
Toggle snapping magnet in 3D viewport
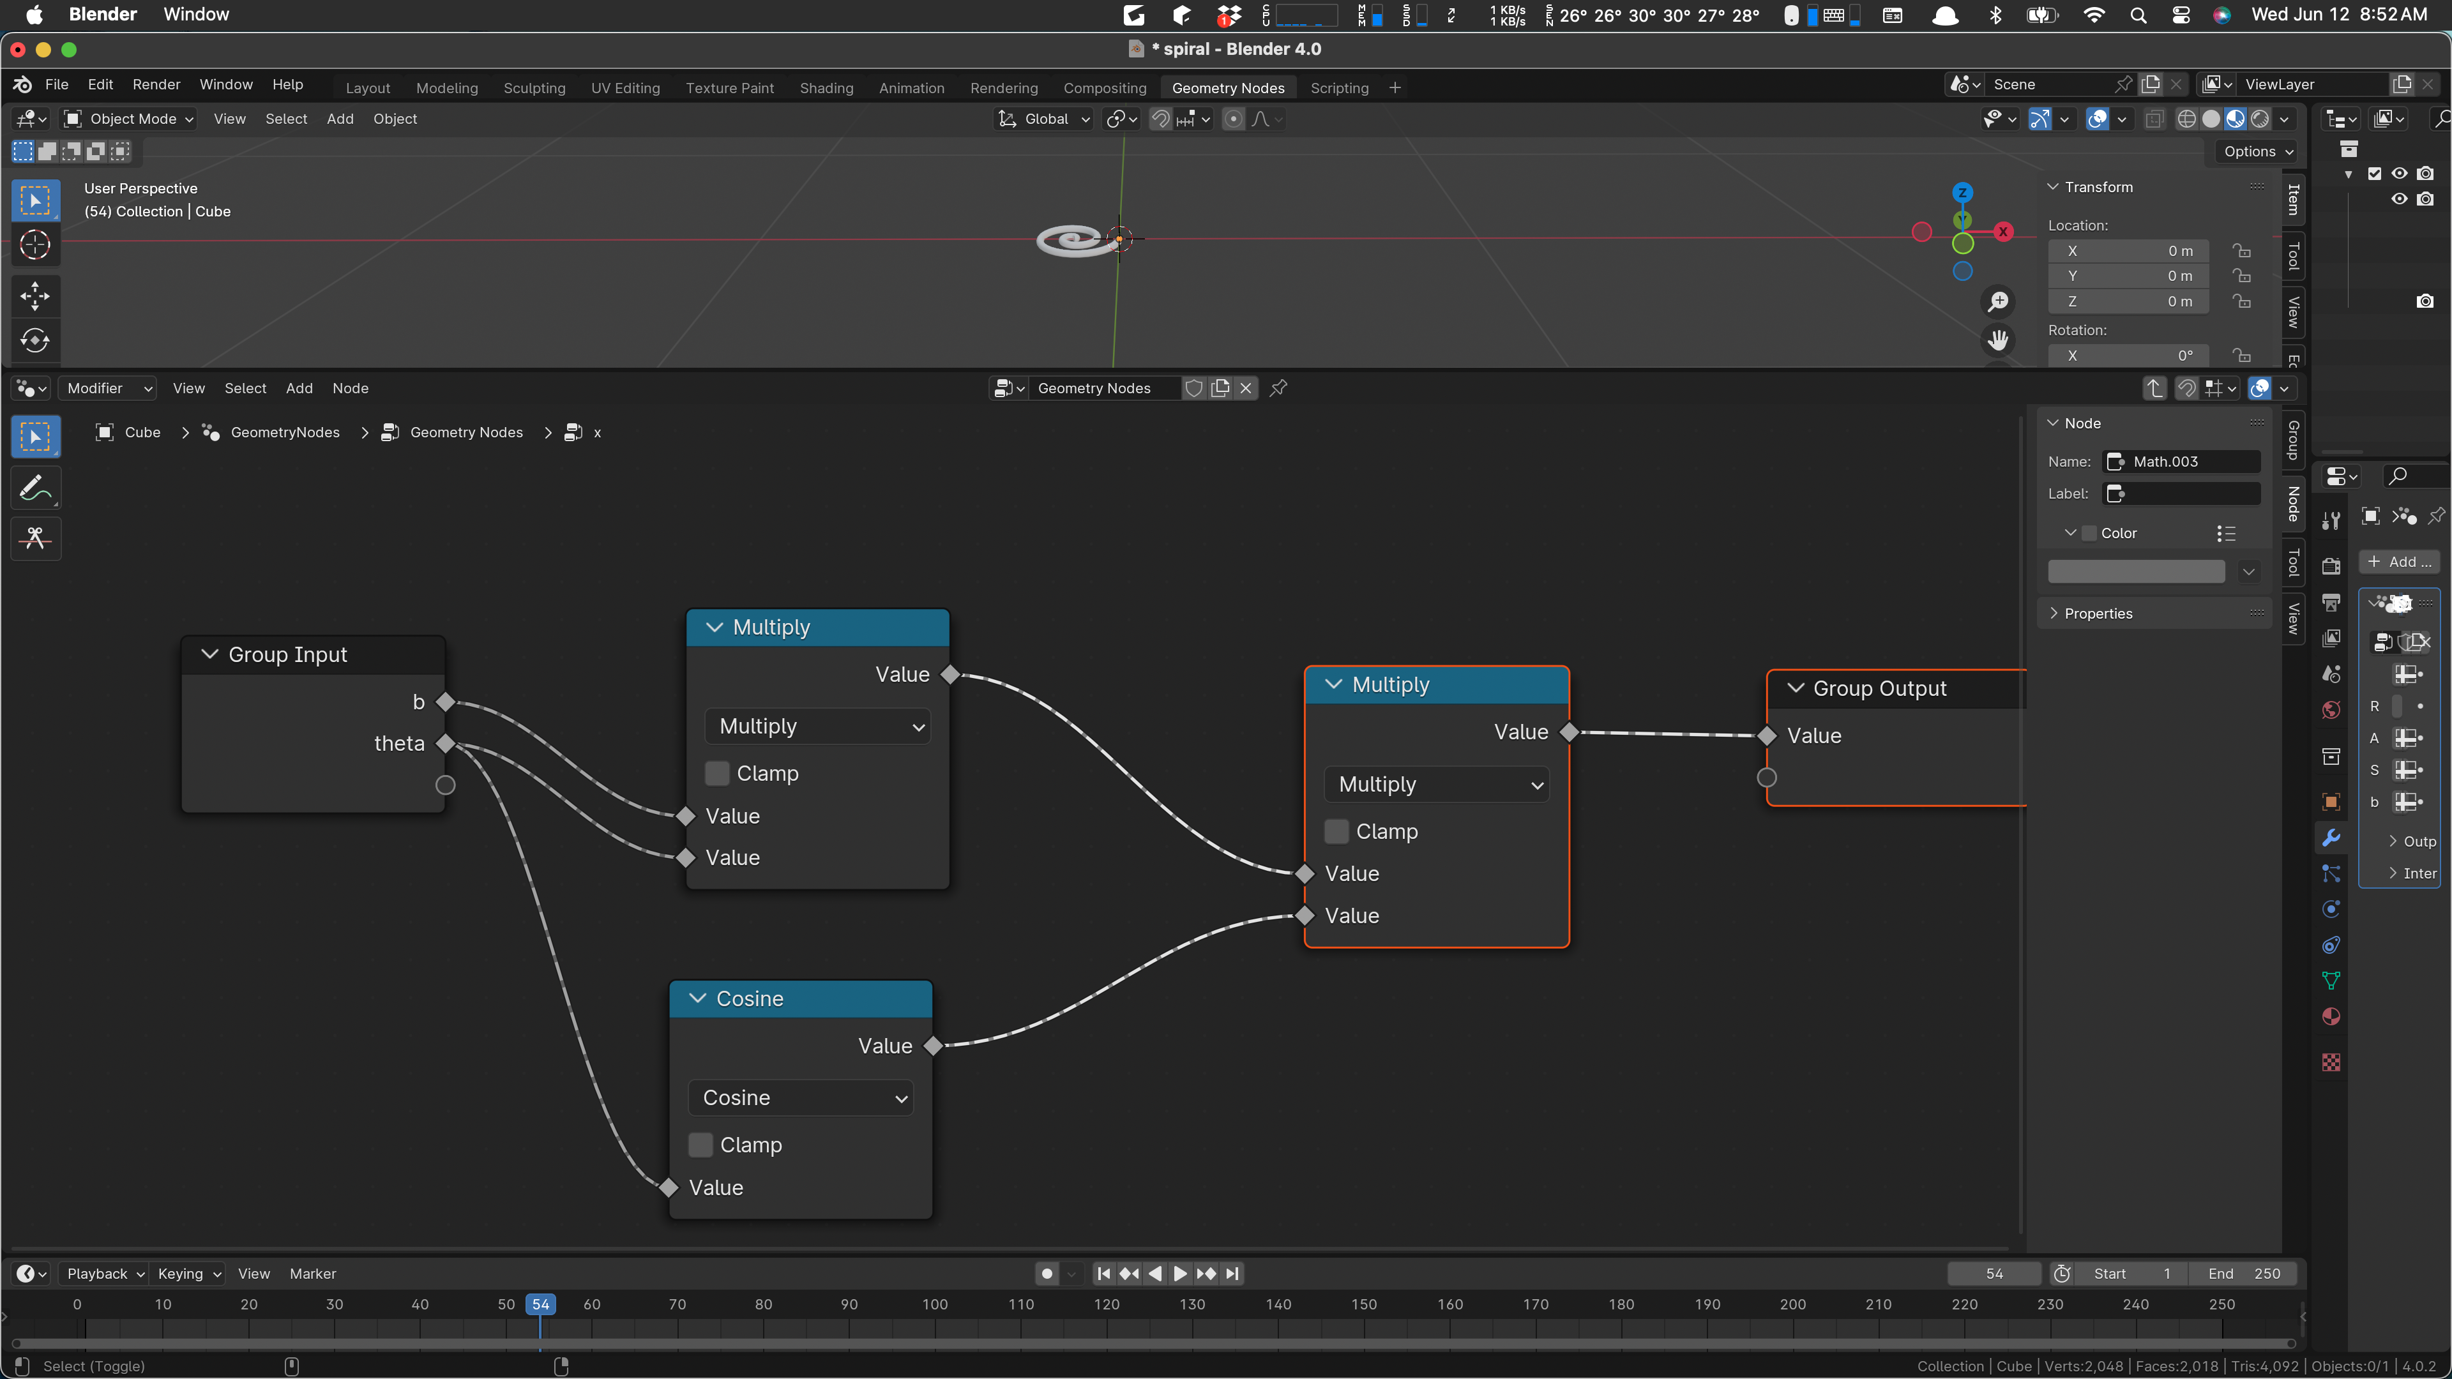coord(1160,119)
